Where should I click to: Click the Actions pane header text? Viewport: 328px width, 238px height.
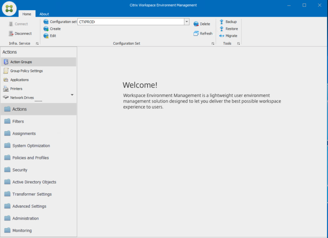[x=10, y=52]
